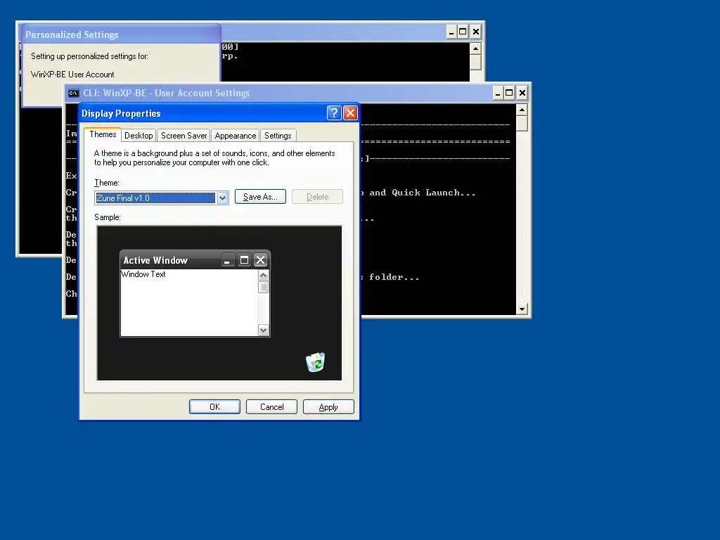The width and height of the screenshot is (720, 540).
Task: Switch to the Desktop tab
Action: click(139, 136)
